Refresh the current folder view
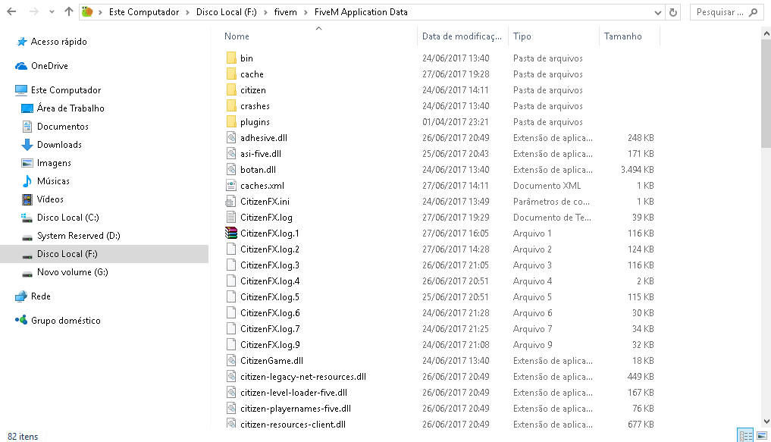This screenshot has width=771, height=442. pyautogui.click(x=673, y=12)
